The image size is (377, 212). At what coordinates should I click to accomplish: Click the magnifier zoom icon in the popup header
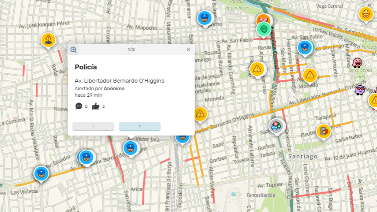click(74, 49)
